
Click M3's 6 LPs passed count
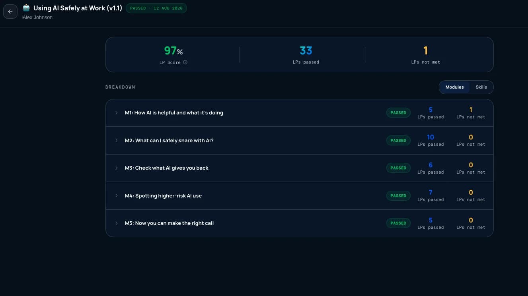431,165
